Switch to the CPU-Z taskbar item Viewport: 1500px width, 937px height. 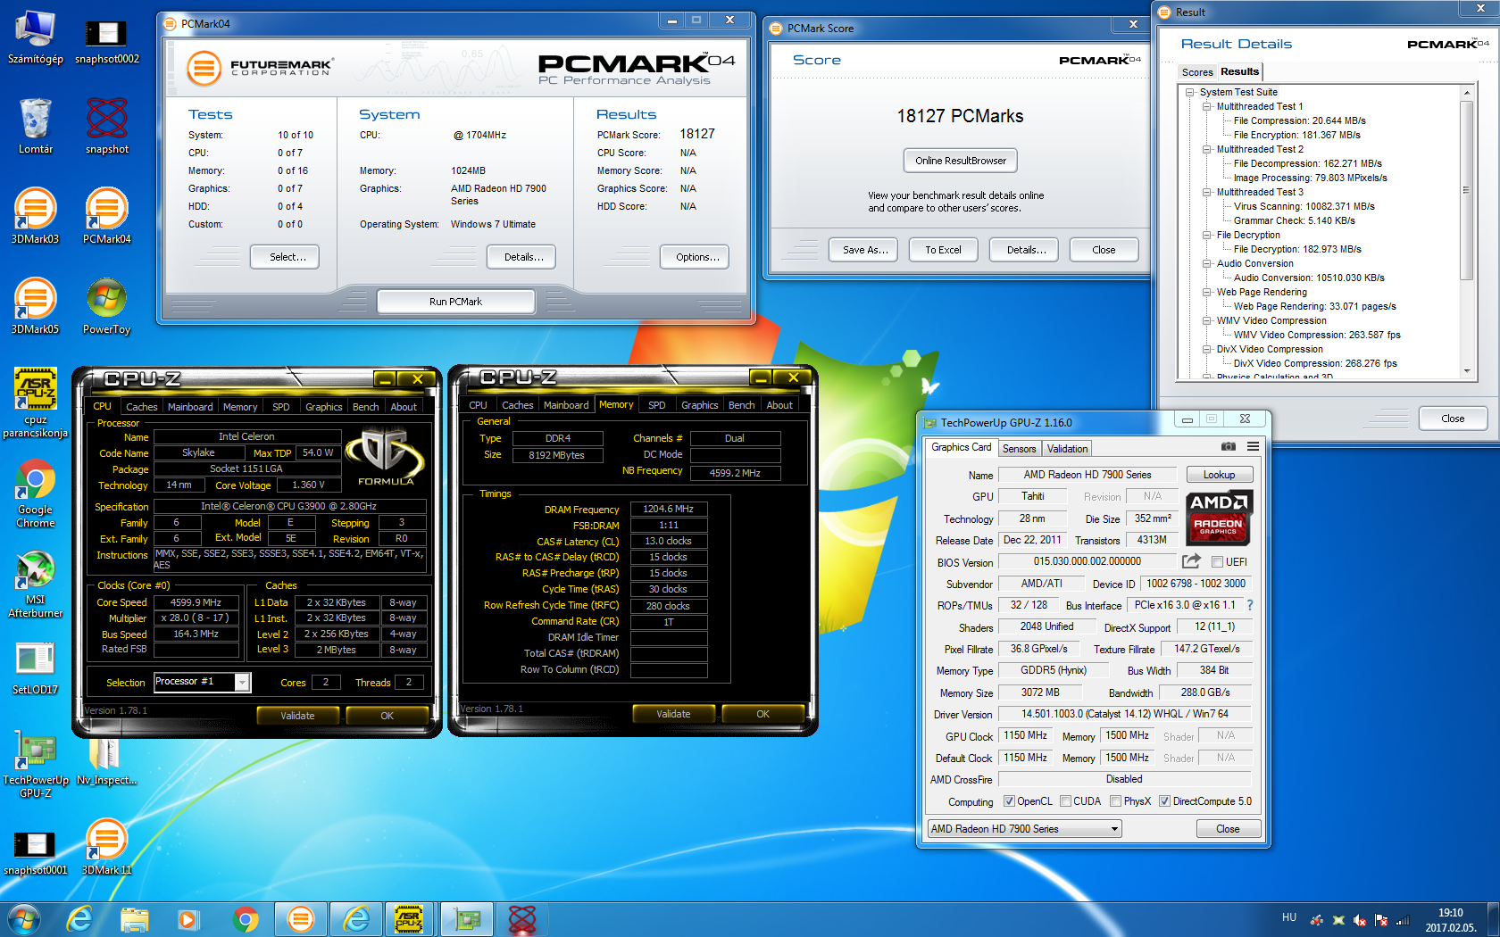click(409, 918)
